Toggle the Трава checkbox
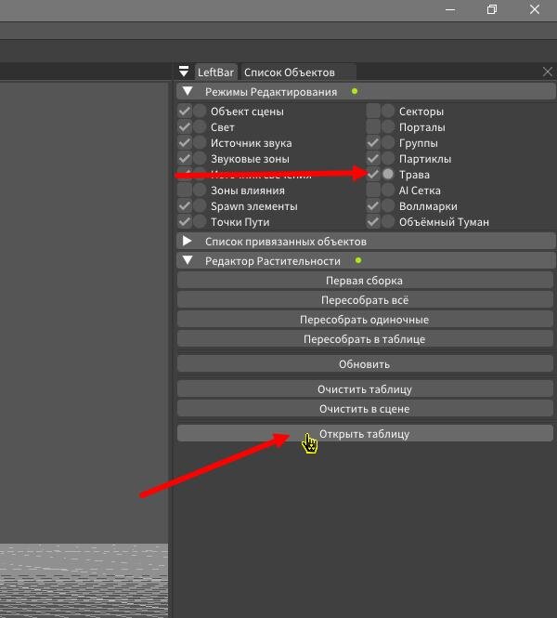Screen dimensions: 557x618 tap(373, 174)
